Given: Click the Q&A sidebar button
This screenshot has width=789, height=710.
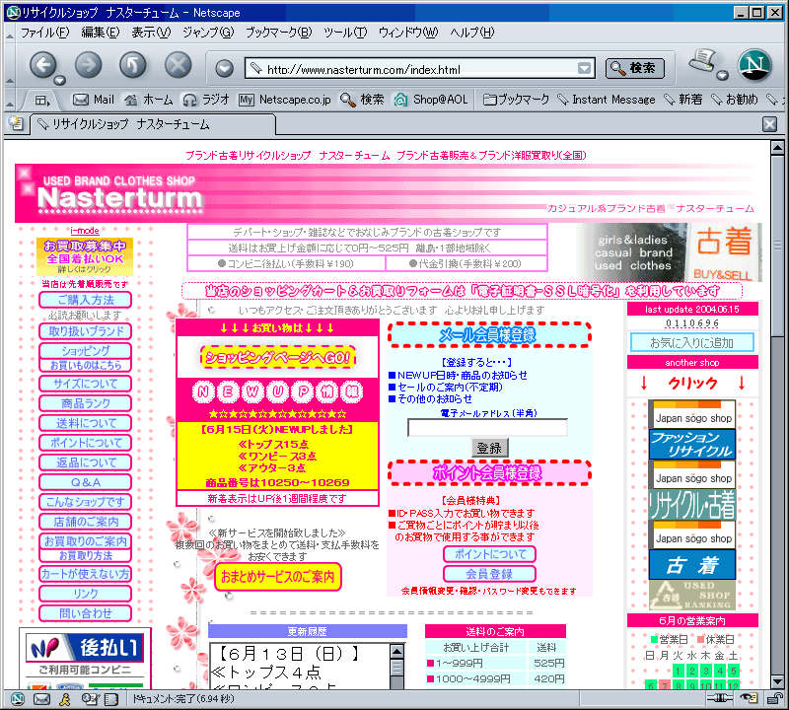Looking at the screenshot, I should tap(85, 482).
